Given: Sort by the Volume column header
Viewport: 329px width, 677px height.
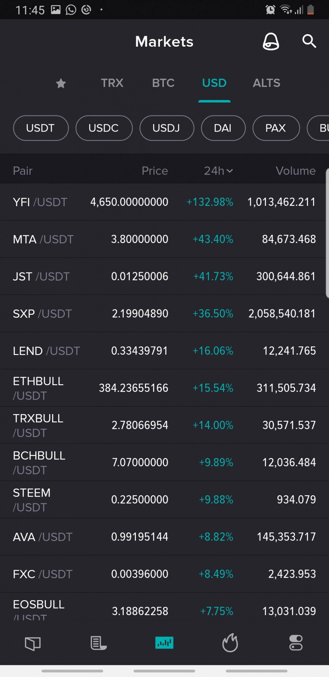Looking at the screenshot, I should [x=296, y=171].
